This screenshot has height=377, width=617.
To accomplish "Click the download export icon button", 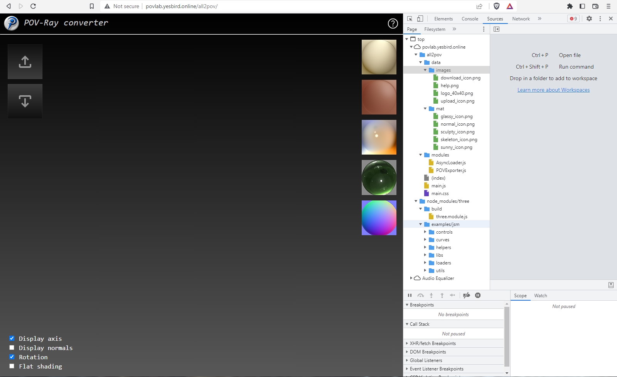I will click(x=25, y=101).
